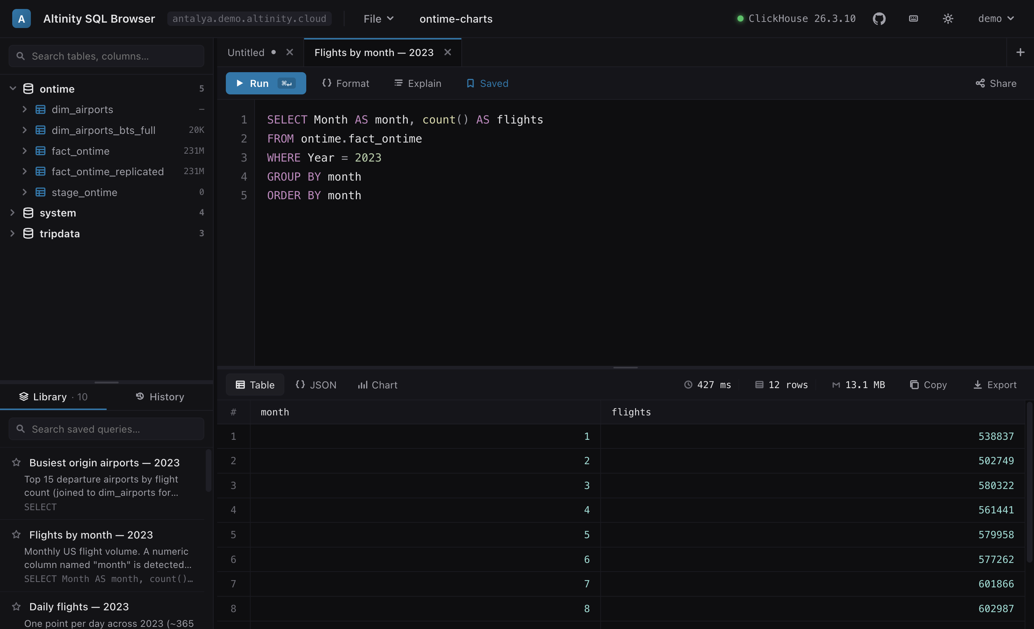The height and width of the screenshot is (629, 1034).
Task: Click the dim_airports table icon
Action: (40, 109)
